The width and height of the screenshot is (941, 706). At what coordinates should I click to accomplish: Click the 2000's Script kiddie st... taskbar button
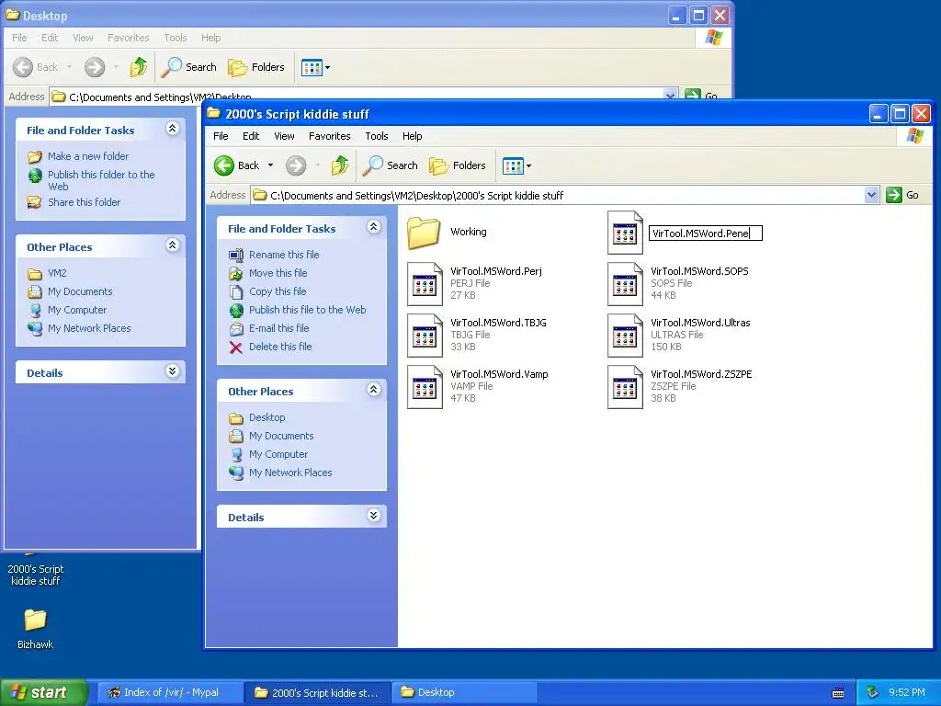tap(317, 693)
